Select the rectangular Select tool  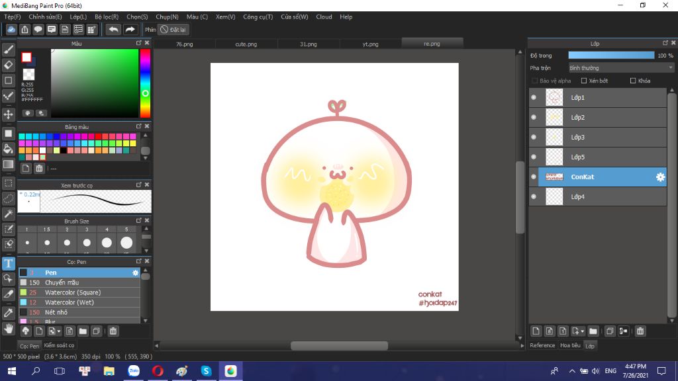(x=8, y=183)
